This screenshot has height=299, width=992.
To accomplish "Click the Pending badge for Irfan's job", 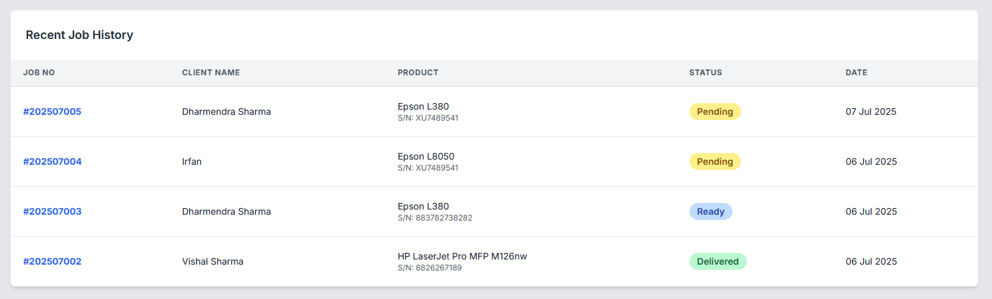I will (x=715, y=161).
